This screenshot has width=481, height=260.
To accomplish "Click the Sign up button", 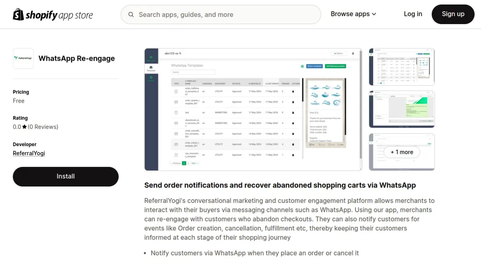I will (453, 14).
